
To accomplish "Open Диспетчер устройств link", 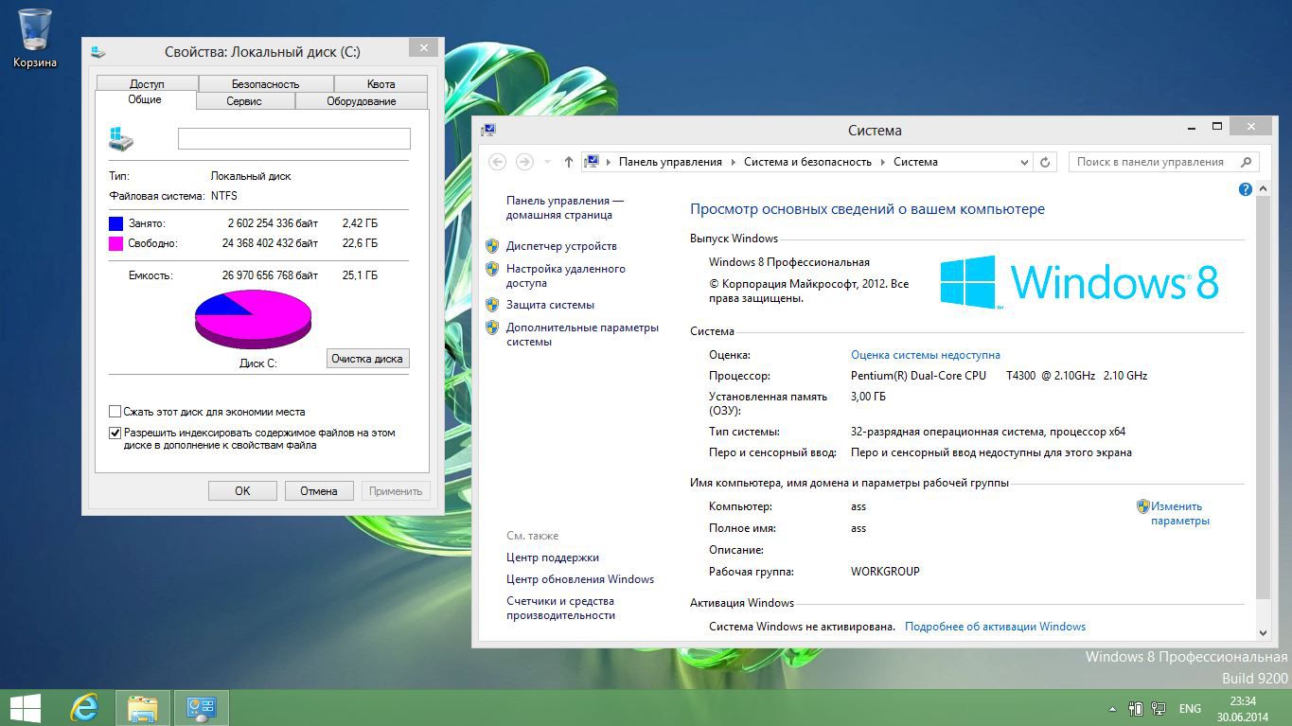I will 561,246.
